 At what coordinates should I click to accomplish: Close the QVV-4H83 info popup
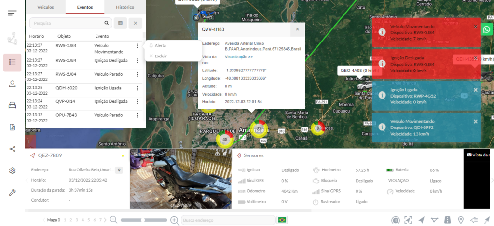pos(297,29)
